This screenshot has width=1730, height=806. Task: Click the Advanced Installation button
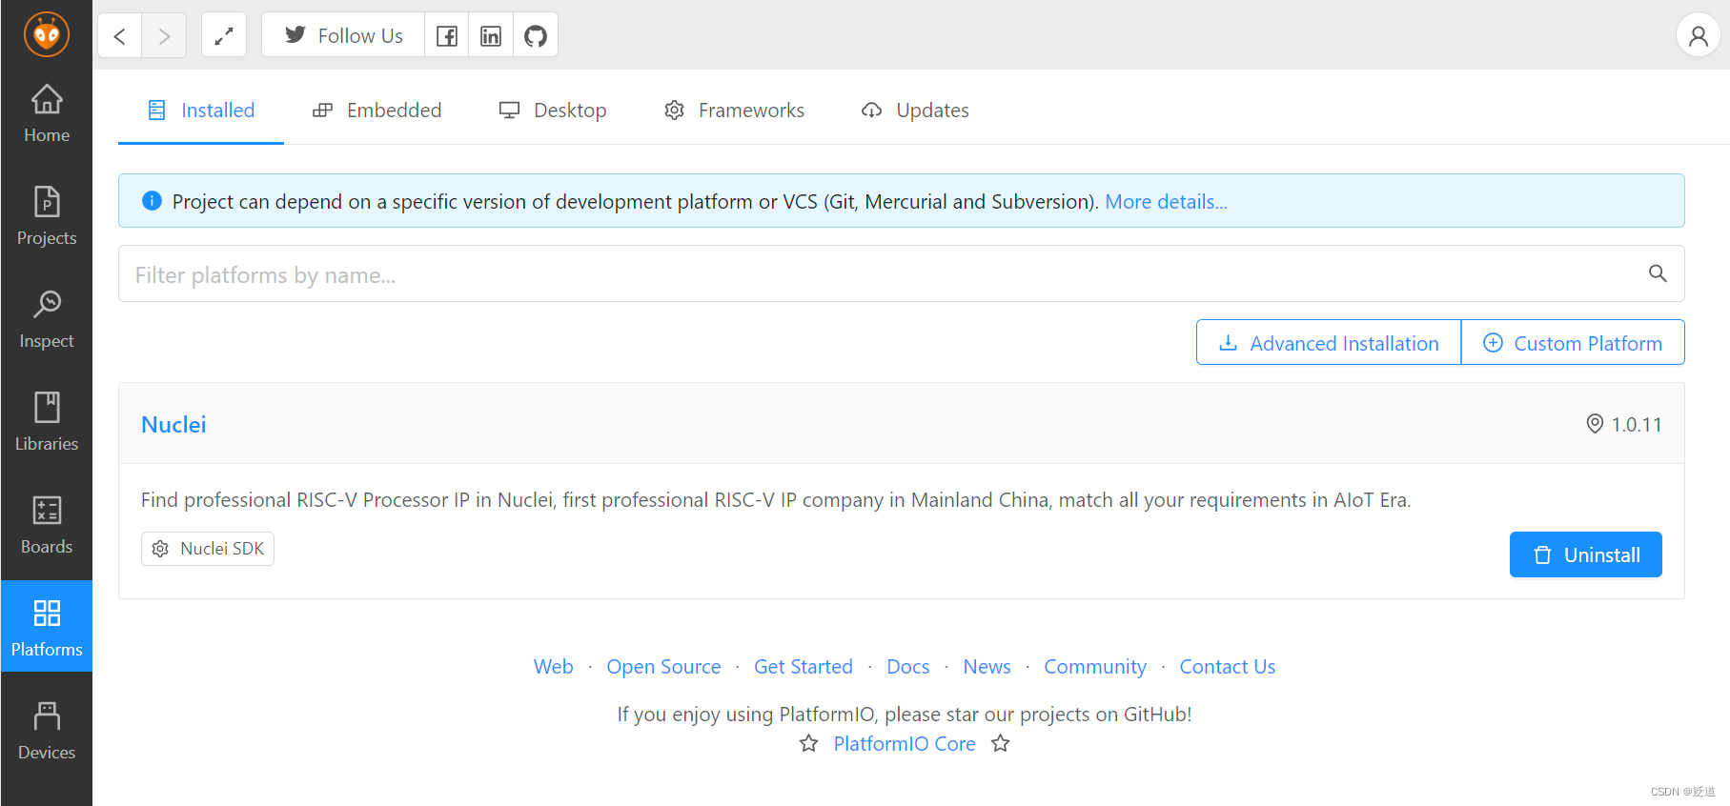(x=1329, y=342)
